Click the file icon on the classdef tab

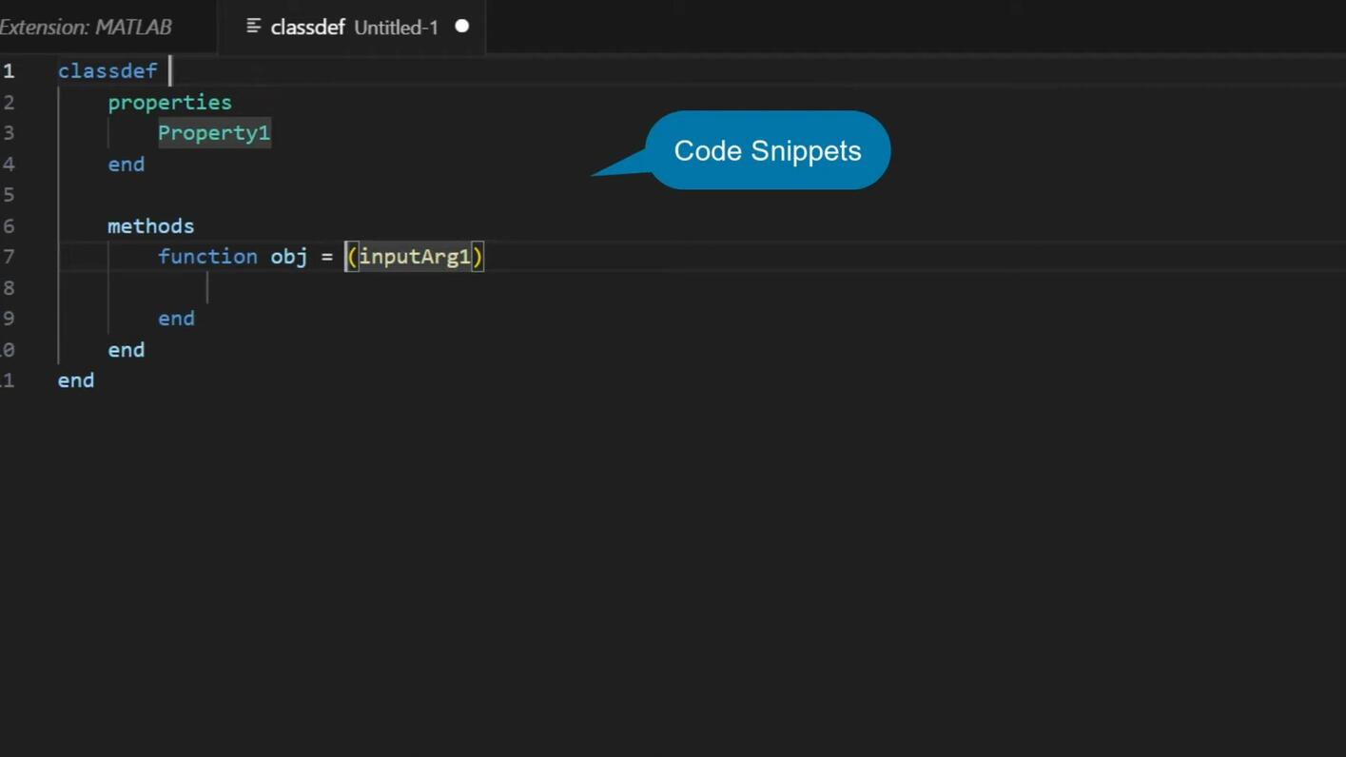tap(254, 27)
